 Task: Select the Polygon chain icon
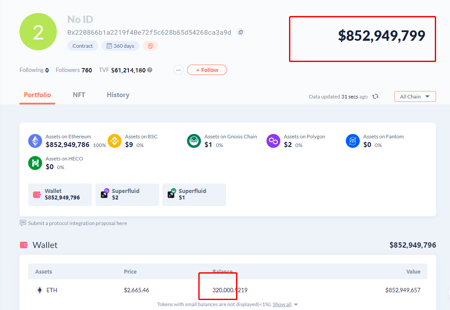(x=273, y=141)
